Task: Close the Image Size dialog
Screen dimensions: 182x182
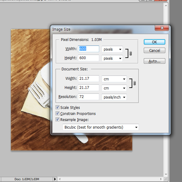Action: tap(162, 28)
